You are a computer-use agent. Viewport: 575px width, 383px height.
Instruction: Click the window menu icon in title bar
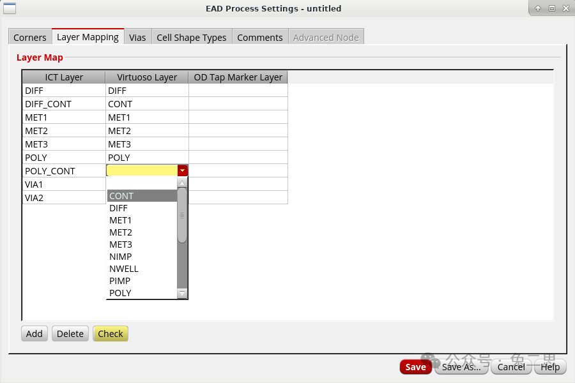[x=10, y=8]
